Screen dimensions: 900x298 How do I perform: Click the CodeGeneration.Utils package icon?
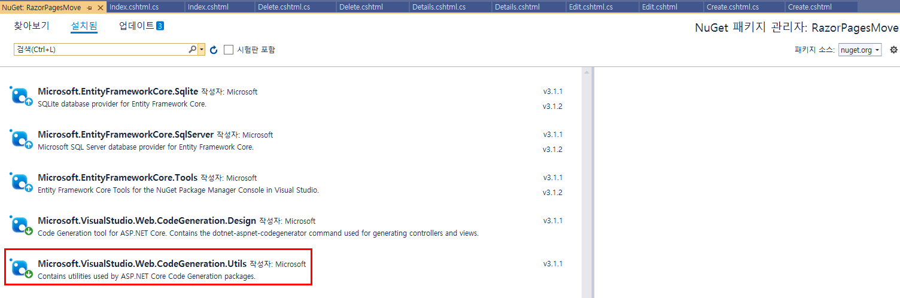coord(22,268)
